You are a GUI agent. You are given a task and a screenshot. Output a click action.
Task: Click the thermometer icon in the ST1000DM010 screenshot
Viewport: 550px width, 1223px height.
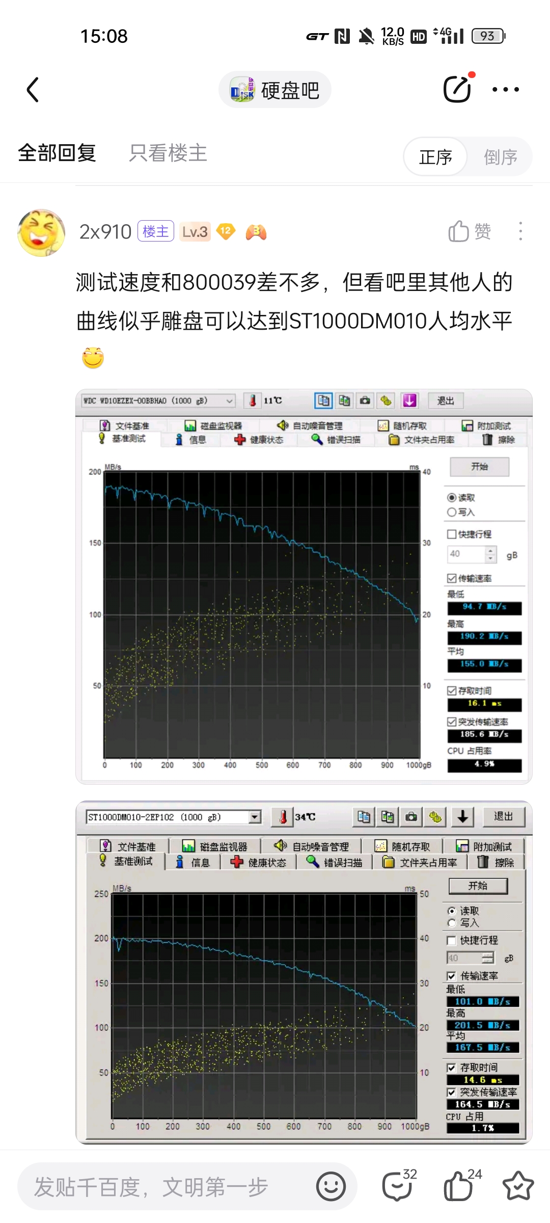click(x=283, y=817)
